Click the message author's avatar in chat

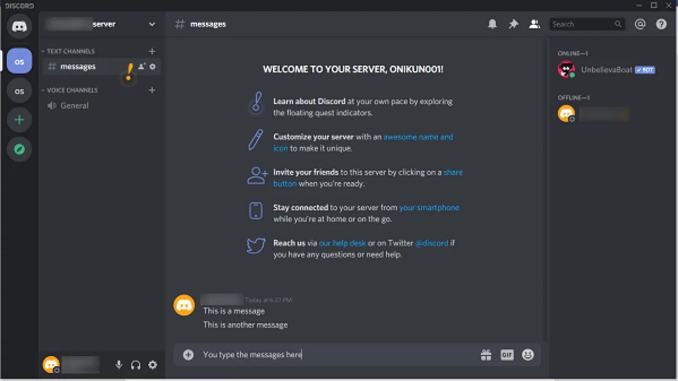tap(184, 305)
